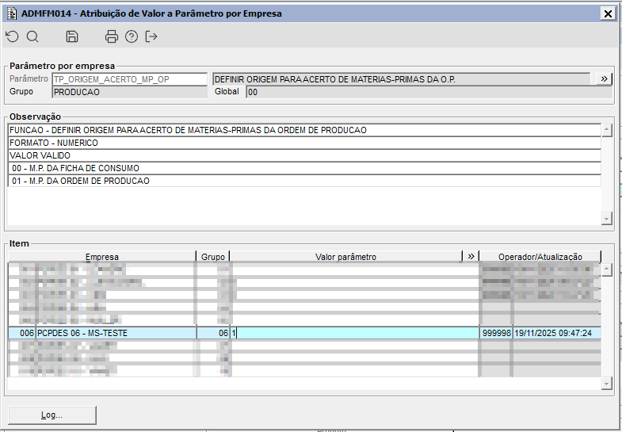Click the Valor parâmetro column header
Image resolution: width=622 pixels, height=432 pixels.
point(346,257)
